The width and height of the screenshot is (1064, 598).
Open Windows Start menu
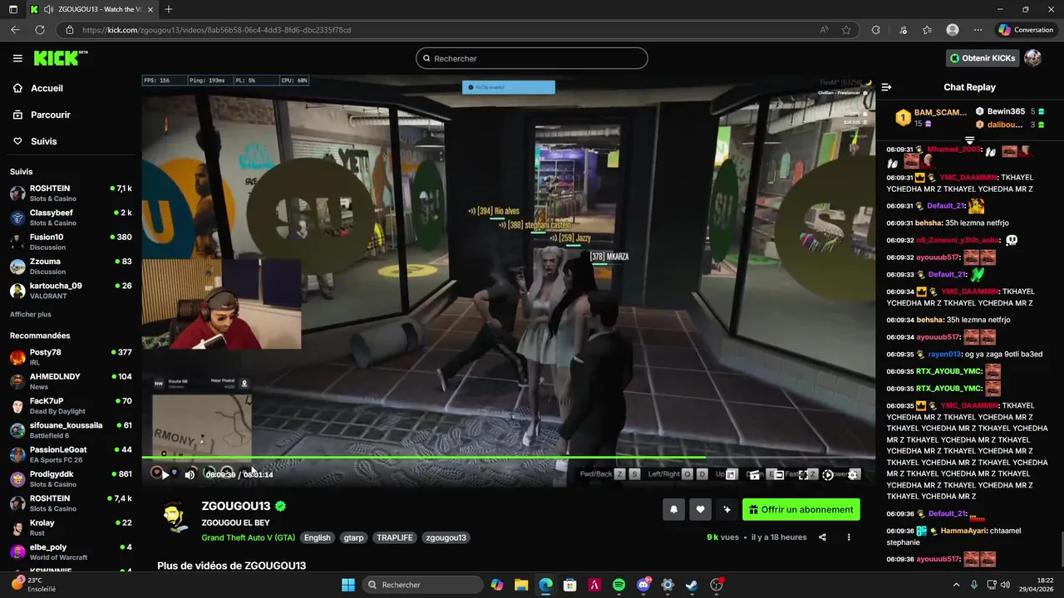[348, 585]
